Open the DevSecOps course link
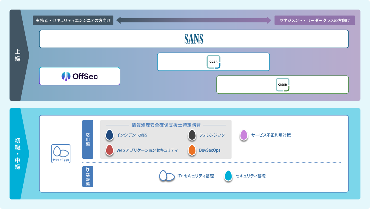This screenshot has height=209, width=370. point(210,150)
